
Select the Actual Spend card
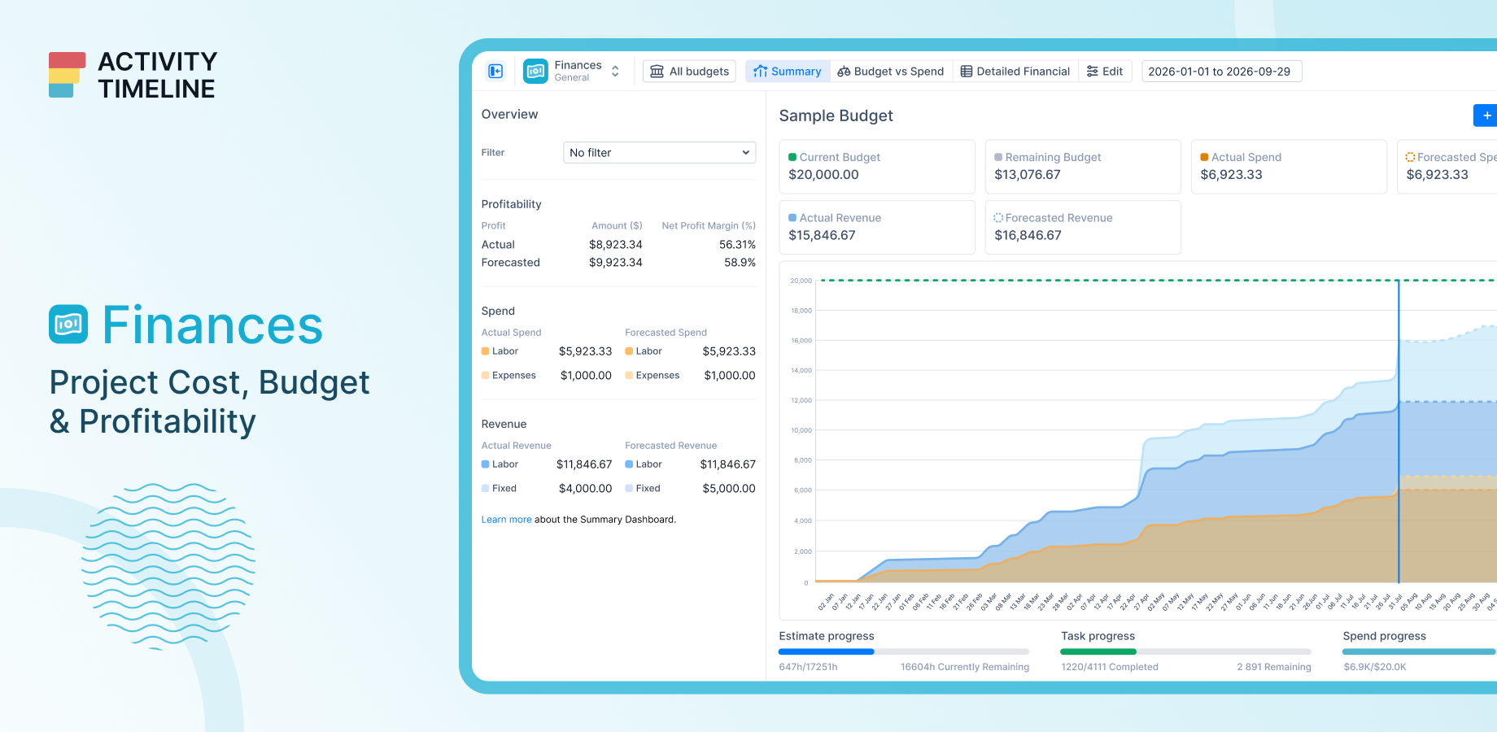pos(1289,167)
